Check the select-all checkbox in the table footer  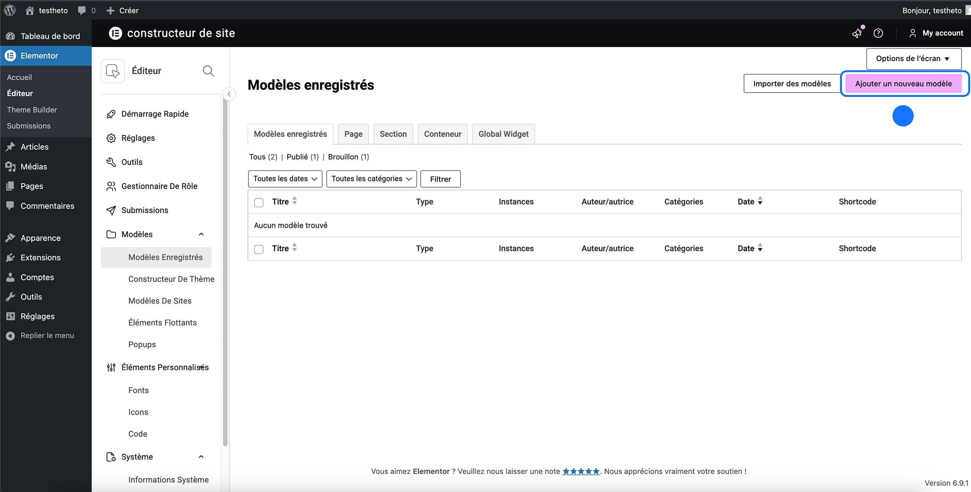pyautogui.click(x=259, y=248)
